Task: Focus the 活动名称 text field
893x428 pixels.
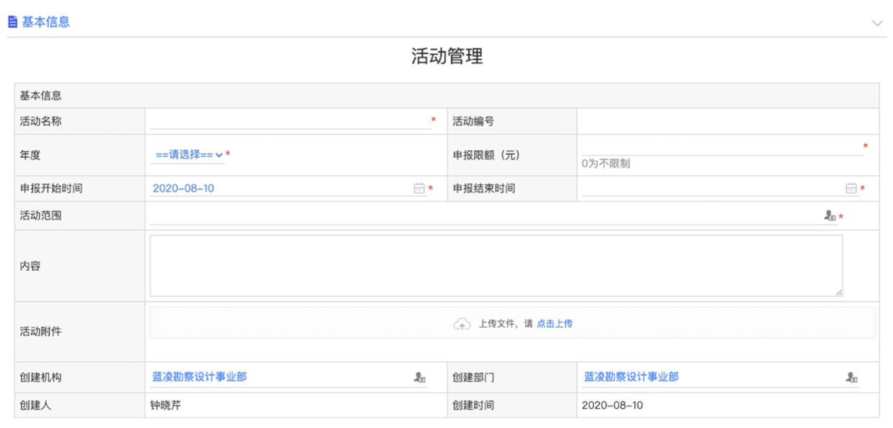Action: (x=290, y=121)
